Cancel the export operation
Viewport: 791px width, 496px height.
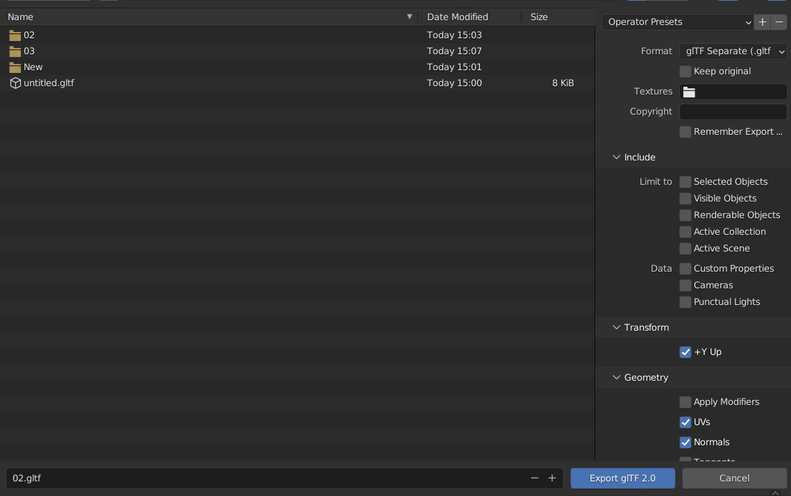[734, 478]
